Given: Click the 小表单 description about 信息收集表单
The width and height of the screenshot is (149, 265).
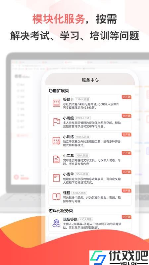Looking at the screenshot, I should point(92,181).
